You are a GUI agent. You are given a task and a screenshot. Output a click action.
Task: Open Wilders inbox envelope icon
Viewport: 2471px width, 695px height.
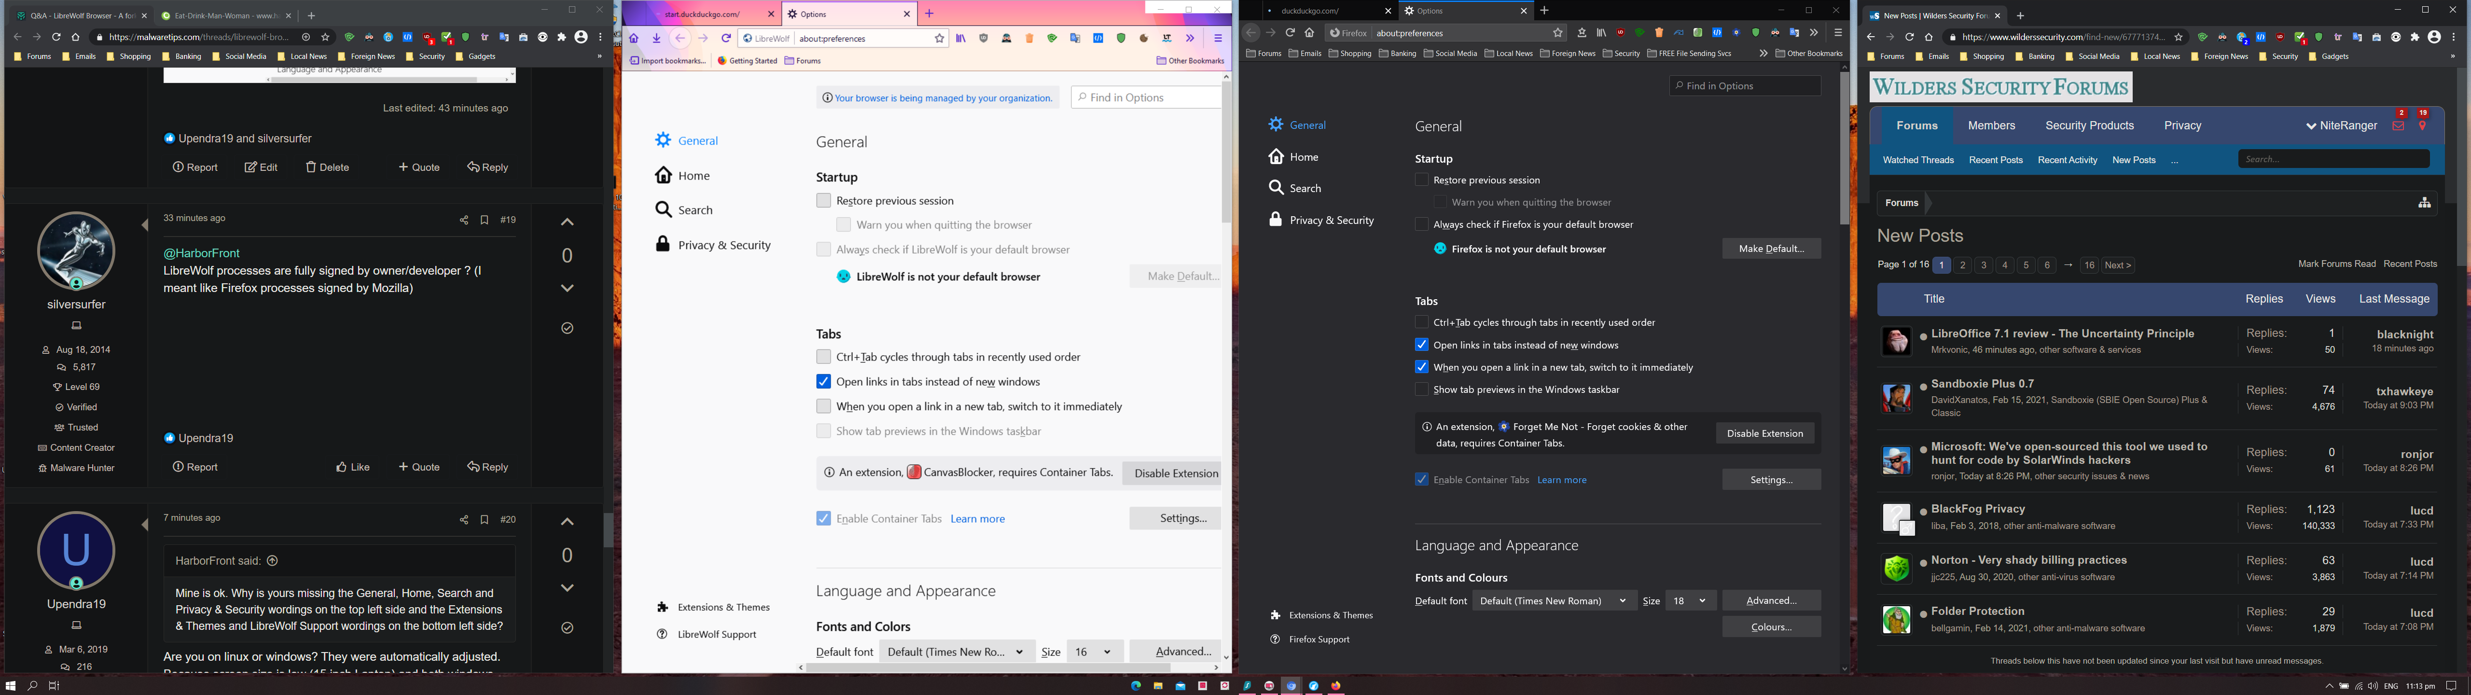coord(2398,126)
